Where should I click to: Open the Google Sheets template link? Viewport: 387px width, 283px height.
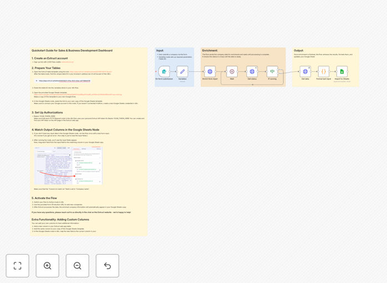78,95
